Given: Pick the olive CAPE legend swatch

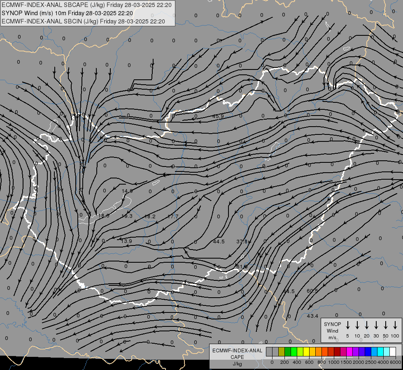Looking at the screenshot, I should point(282,351).
